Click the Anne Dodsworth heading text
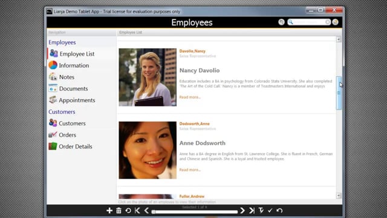 203,143
